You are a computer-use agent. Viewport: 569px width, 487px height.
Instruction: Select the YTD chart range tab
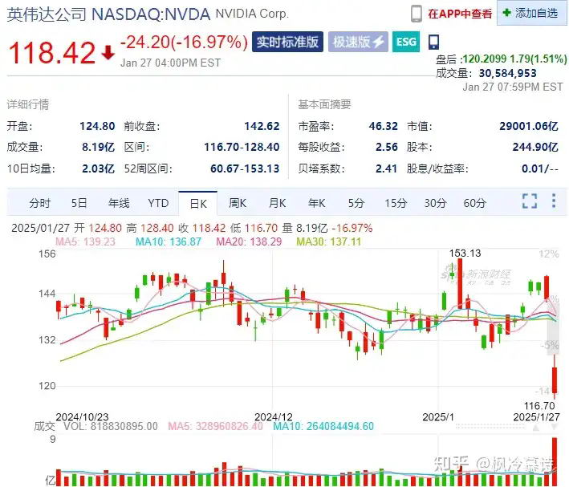158,202
